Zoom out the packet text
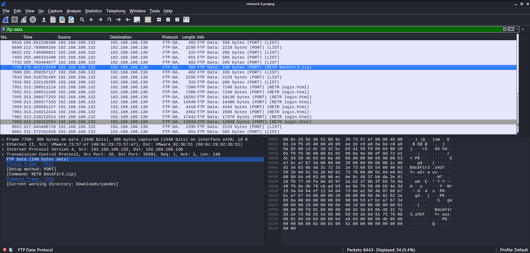 coord(168,20)
